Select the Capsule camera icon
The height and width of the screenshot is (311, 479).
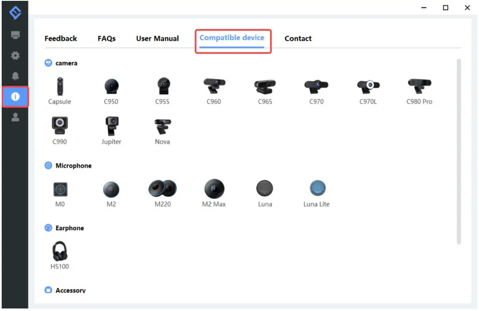point(60,86)
